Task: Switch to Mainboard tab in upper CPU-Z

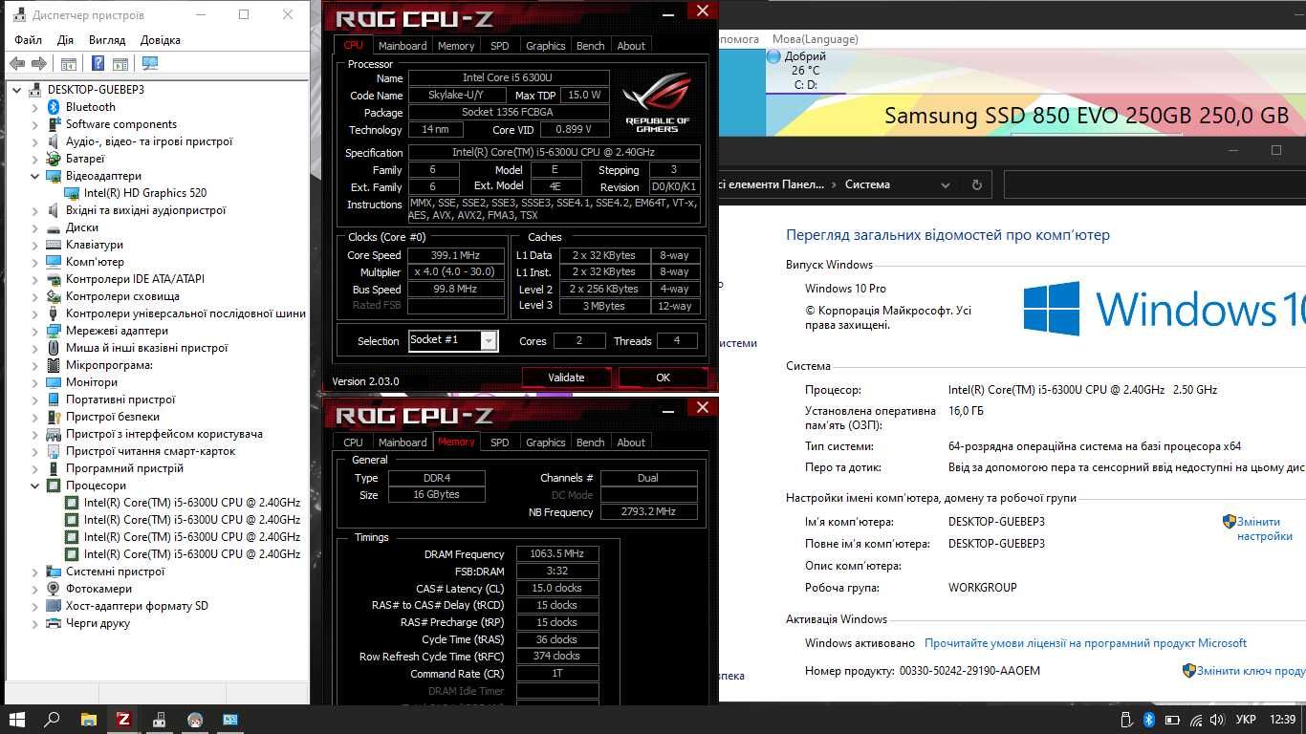Action: (x=403, y=46)
